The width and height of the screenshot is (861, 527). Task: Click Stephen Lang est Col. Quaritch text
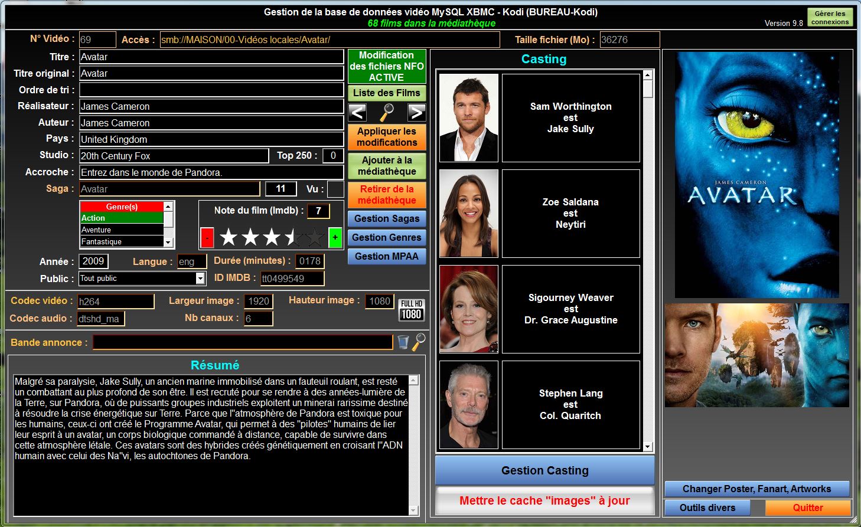[x=570, y=404]
